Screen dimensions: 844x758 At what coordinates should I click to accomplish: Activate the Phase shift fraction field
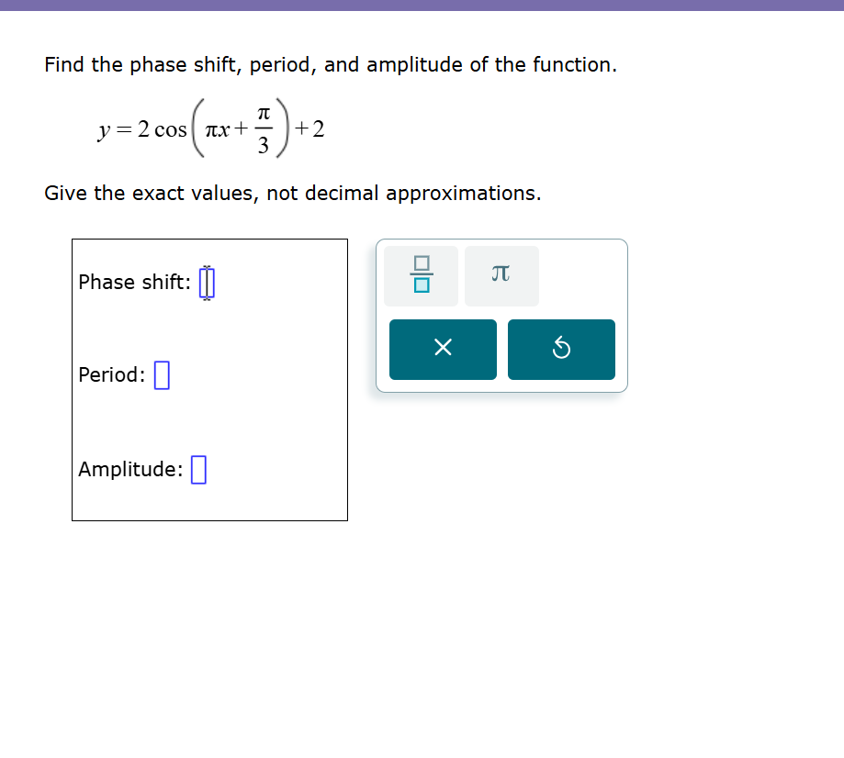[x=207, y=282]
